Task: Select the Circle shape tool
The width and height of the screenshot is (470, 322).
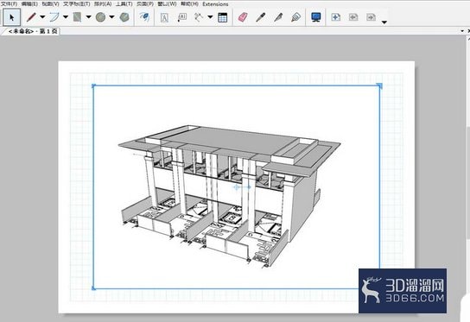Action: tap(101, 17)
